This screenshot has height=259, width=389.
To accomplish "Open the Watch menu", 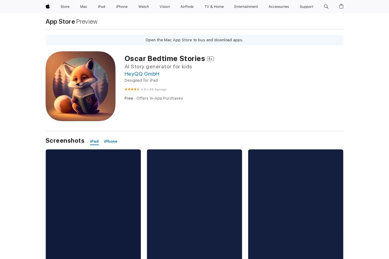I will [x=143, y=7].
